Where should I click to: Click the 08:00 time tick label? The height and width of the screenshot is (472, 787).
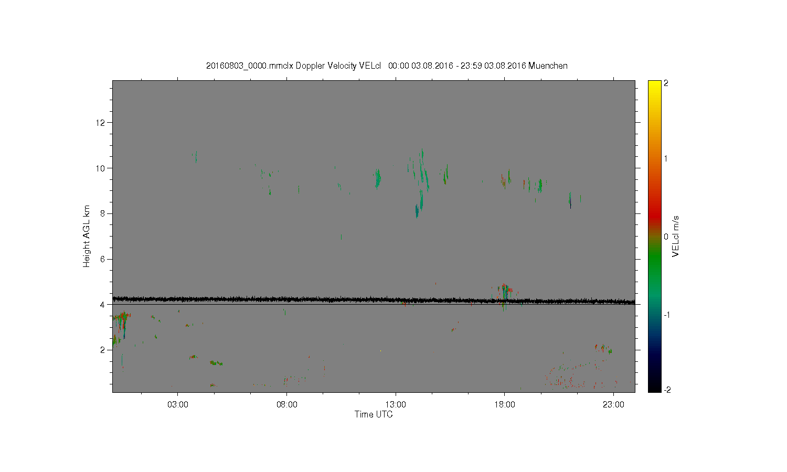286,405
